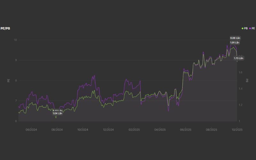
Task: Toggle the PB series legend label
Action: pos(246,28)
